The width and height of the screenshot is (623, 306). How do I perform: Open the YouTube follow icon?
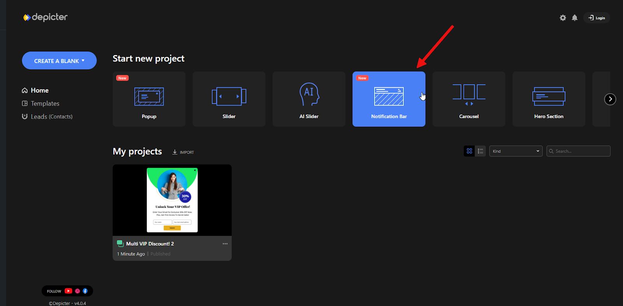(x=68, y=291)
